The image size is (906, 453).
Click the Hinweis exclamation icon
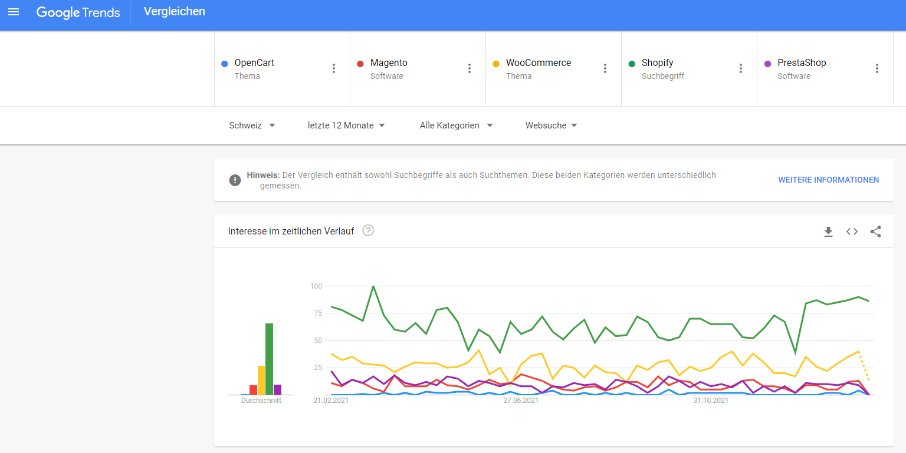[x=235, y=180]
